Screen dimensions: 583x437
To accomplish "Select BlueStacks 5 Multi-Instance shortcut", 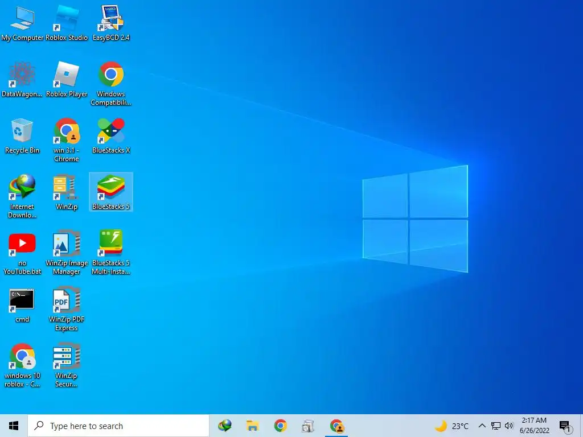I will [x=111, y=253].
